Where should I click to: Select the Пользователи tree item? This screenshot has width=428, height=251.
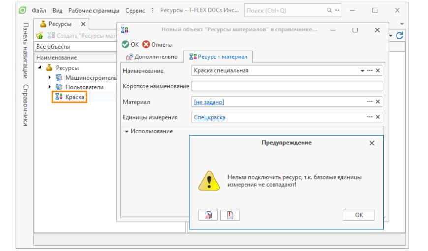[85, 87]
